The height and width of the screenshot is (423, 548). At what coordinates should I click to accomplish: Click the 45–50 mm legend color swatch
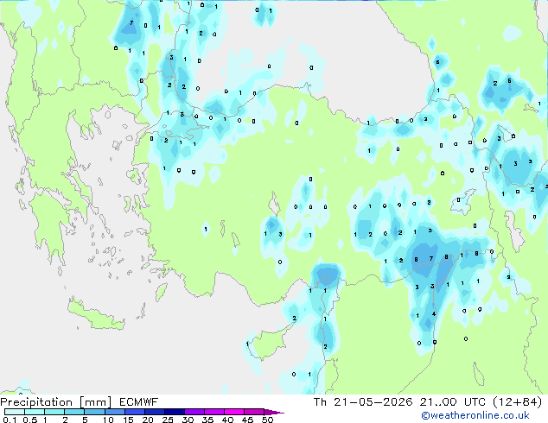[x=254, y=412]
